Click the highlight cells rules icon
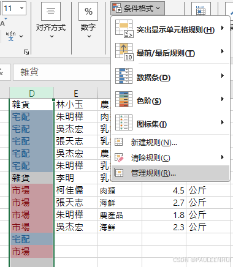 (x=124, y=29)
